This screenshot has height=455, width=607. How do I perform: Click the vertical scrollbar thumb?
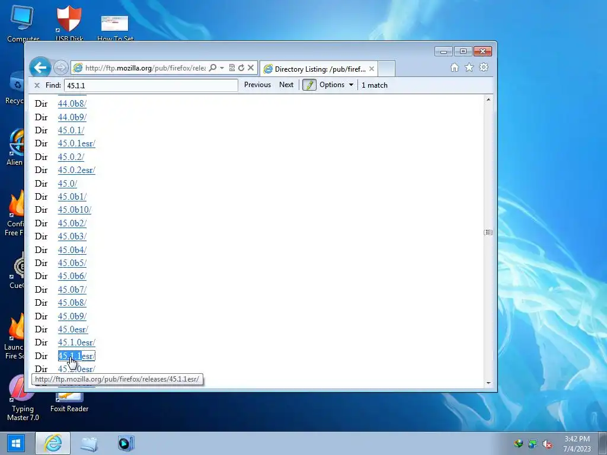pyautogui.click(x=488, y=232)
